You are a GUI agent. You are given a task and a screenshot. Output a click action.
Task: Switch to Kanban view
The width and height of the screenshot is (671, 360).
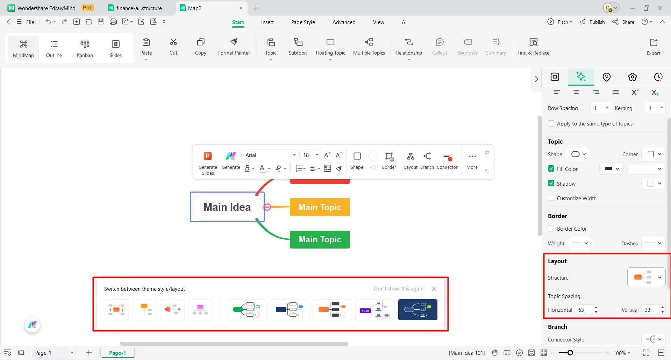(85, 48)
